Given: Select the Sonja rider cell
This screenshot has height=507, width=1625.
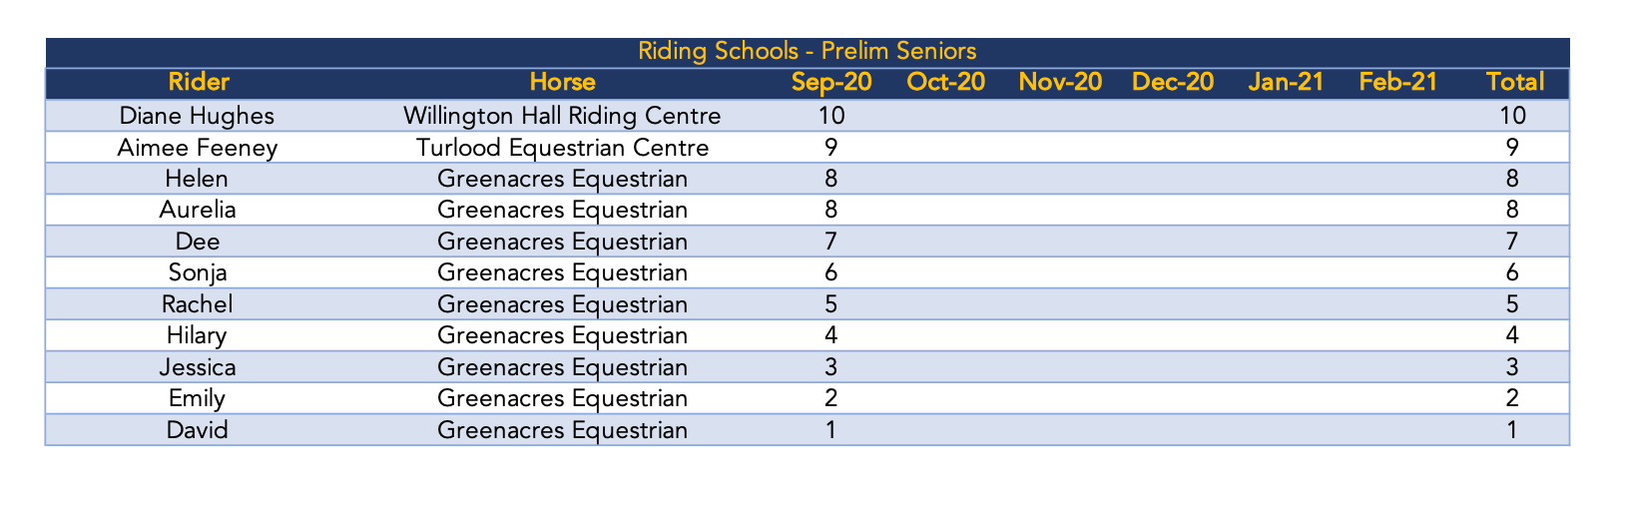Looking at the screenshot, I should (200, 272).
